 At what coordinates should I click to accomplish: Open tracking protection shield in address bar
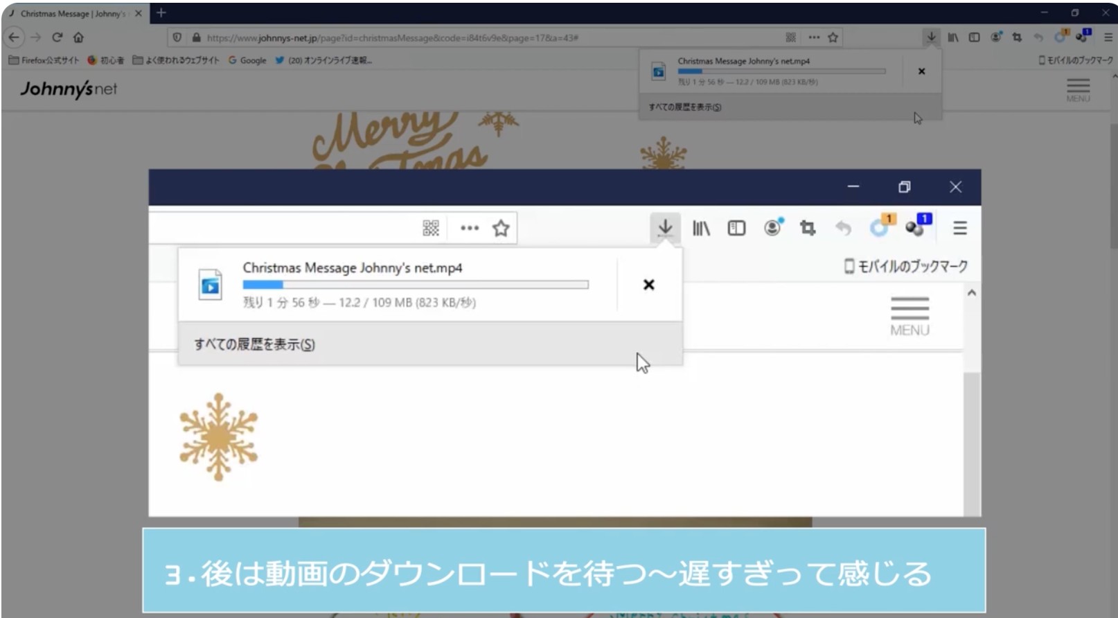pyautogui.click(x=177, y=37)
